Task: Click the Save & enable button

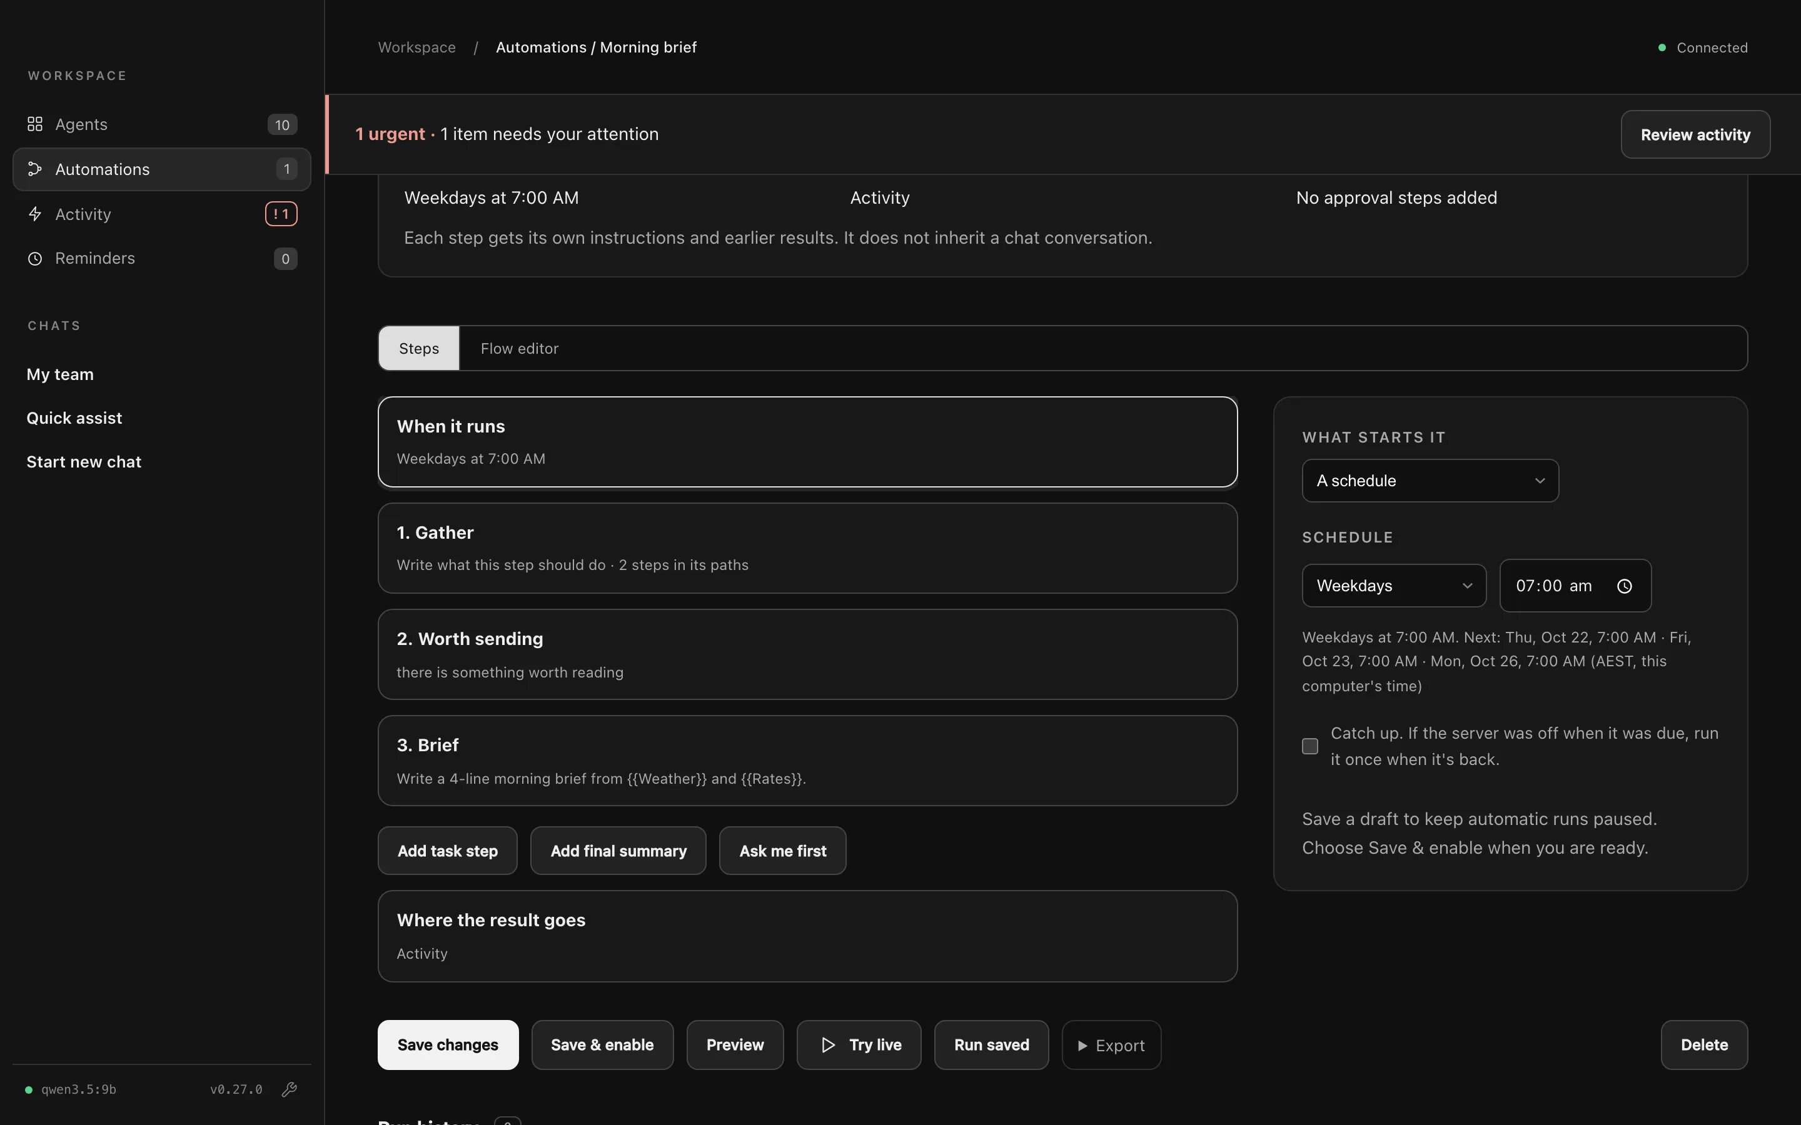Action: [602, 1044]
